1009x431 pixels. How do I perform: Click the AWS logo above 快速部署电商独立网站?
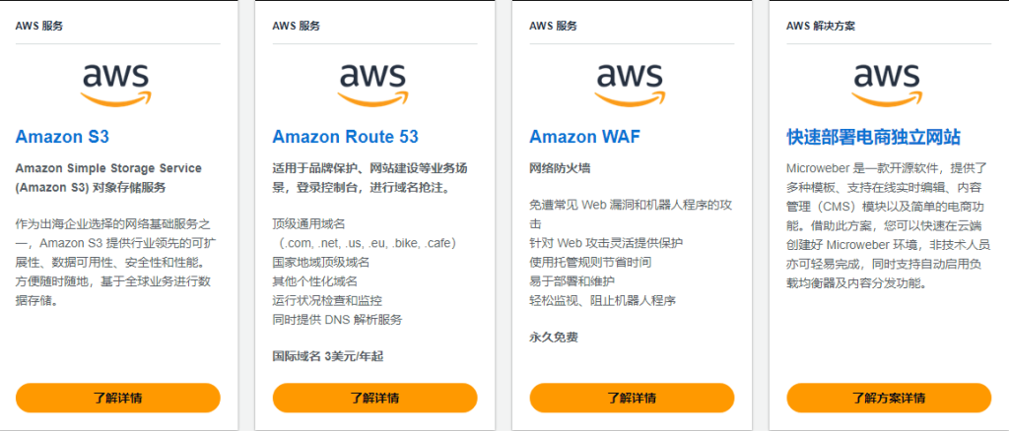pyautogui.click(x=888, y=84)
